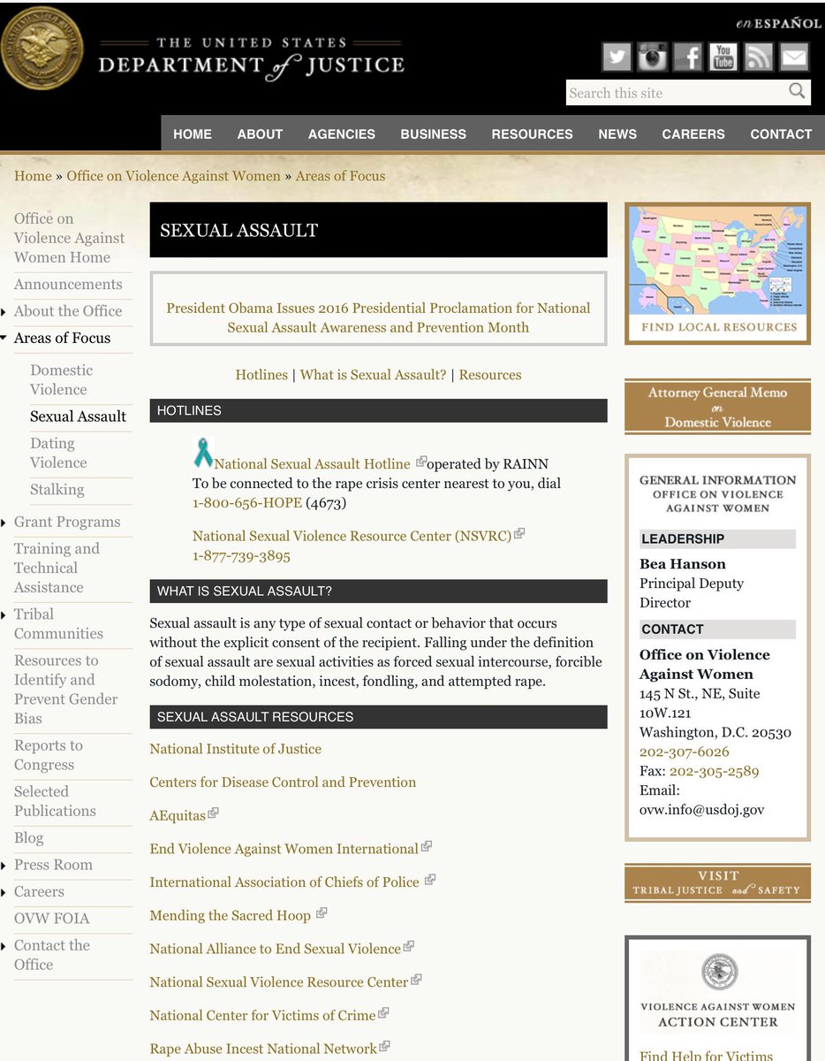
Task: Call the 202-307-6026 office number
Action: click(685, 752)
